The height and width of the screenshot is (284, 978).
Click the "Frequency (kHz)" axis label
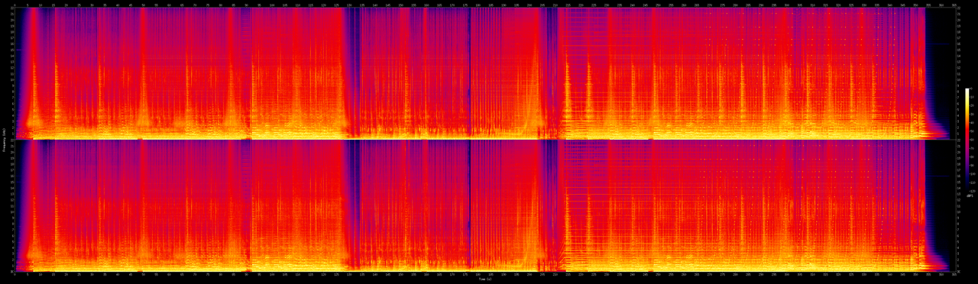4,140
